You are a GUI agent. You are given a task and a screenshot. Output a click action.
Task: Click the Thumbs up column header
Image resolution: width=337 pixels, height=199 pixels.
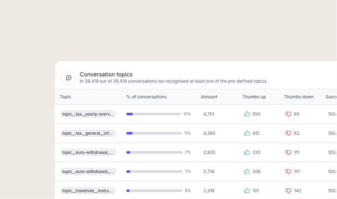pos(254,97)
